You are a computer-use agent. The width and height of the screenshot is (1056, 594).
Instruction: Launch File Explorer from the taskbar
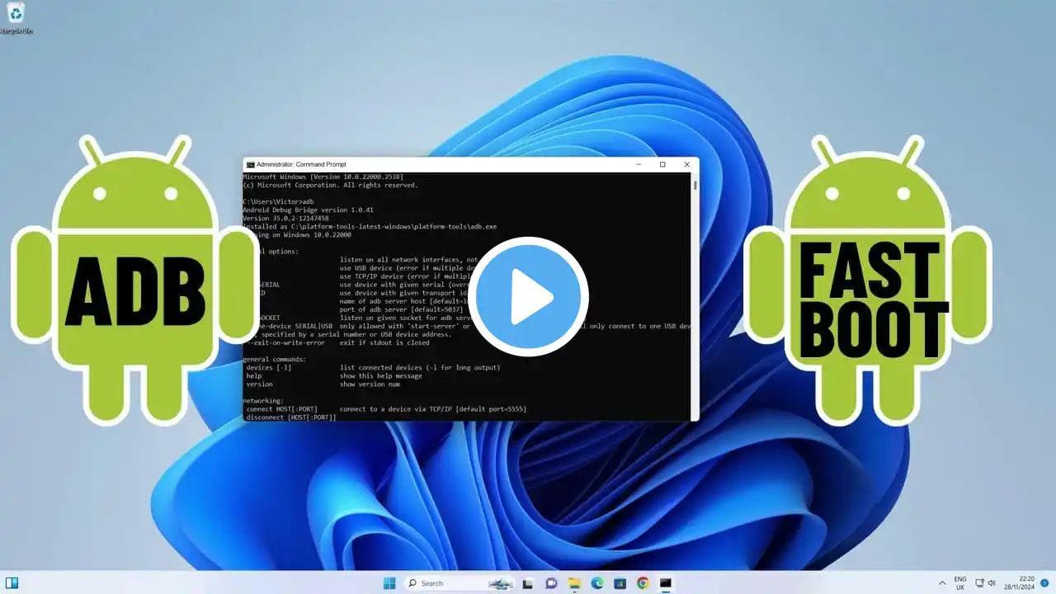574,583
